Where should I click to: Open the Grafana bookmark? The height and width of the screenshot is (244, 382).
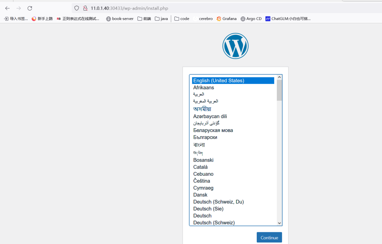(227, 19)
